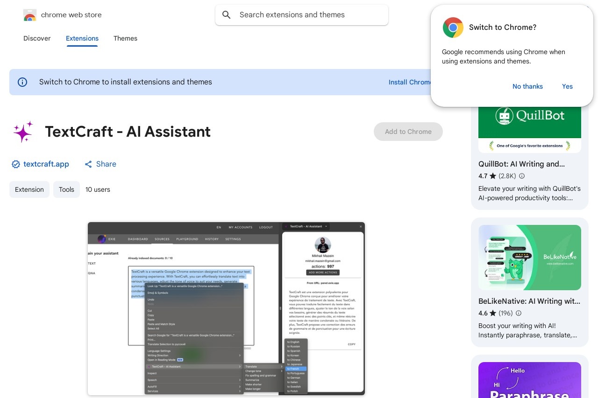Click the Tools category chip
Image resolution: width=598 pixels, height=398 pixels.
pyautogui.click(x=66, y=189)
